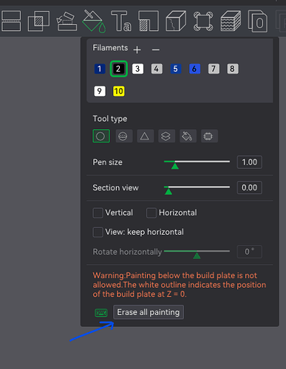Choose the Circle brush tool type
This screenshot has width=286, height=369.
101,136
